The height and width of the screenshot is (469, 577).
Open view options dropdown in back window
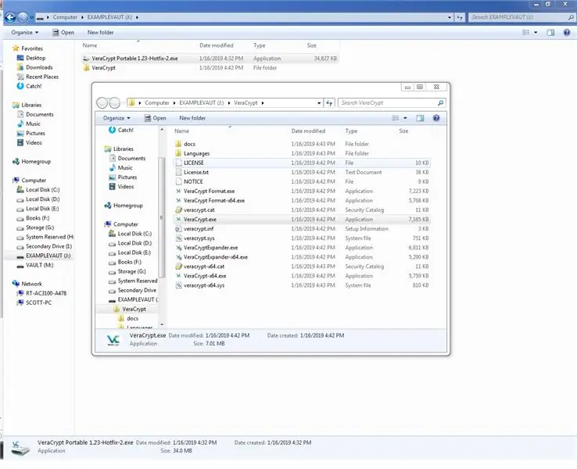(536, 32)
